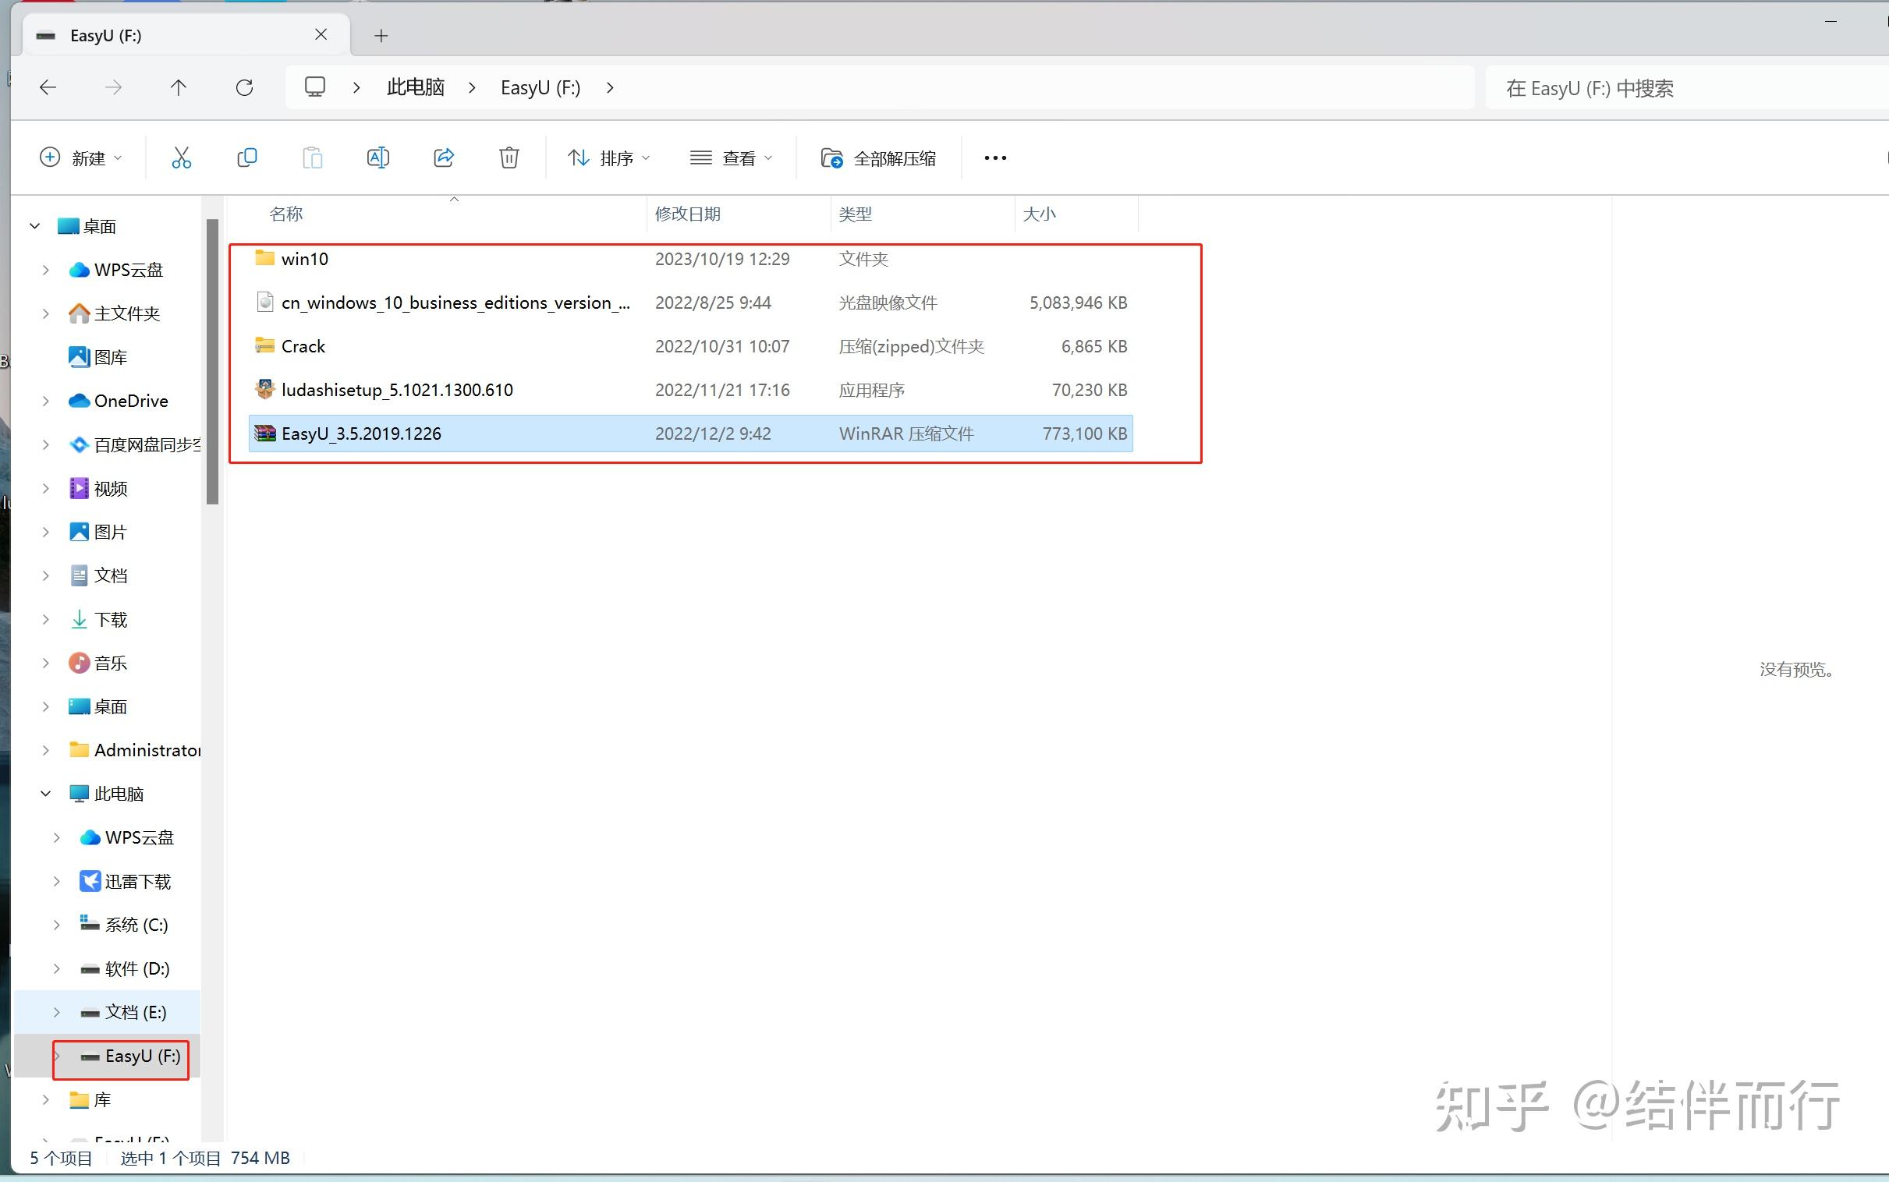
Task: Expand the 系统 (C:) drive node
Action: pyautogui.click(x=56, y=925)
